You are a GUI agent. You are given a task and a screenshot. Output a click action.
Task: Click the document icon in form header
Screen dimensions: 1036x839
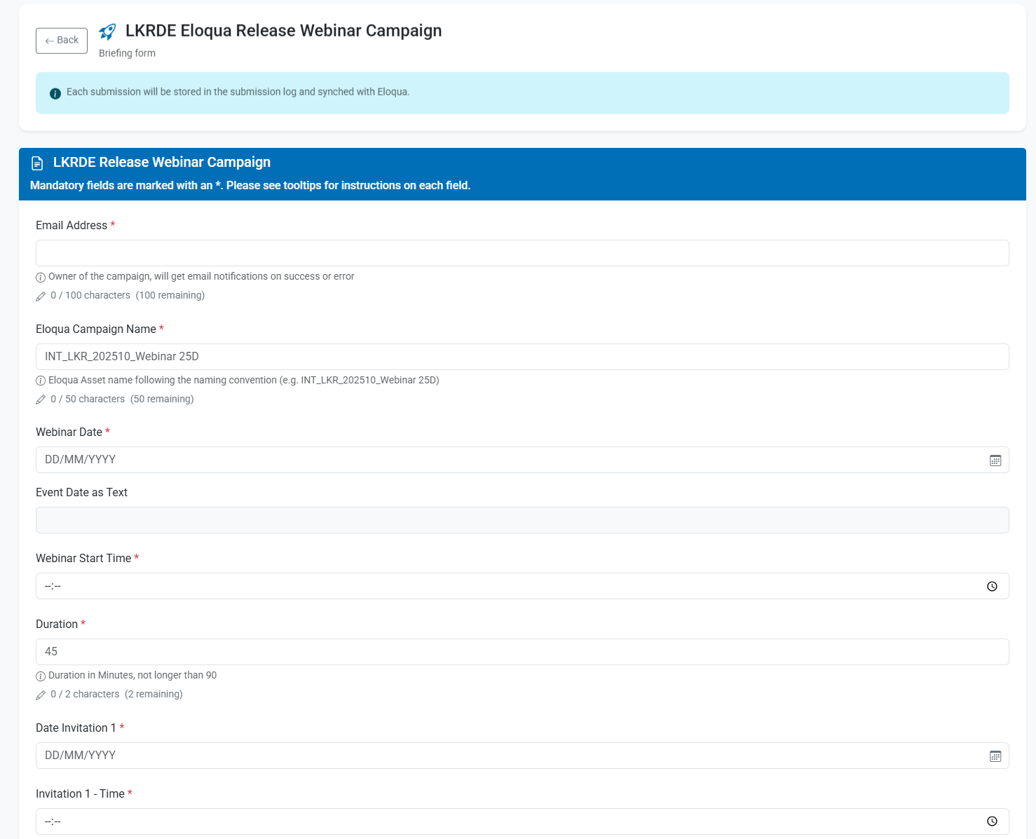coord(37,163)
